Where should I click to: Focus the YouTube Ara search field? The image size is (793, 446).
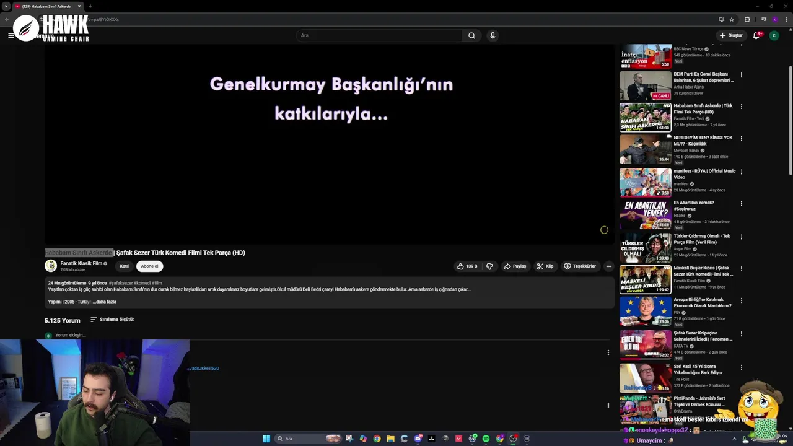[x=379, y=35]
